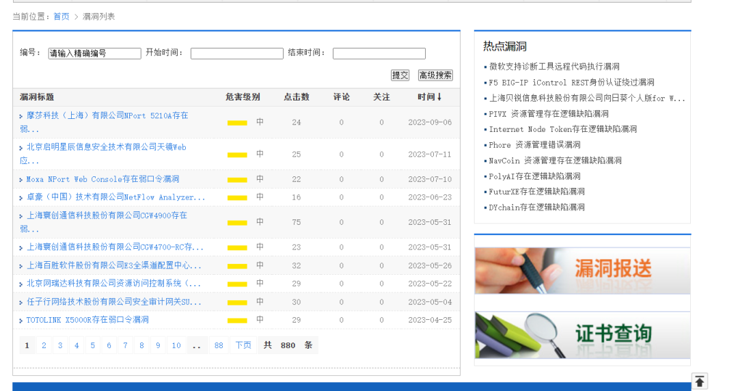Focus the 结束时间 date field
Image resolution: width=738 pixels, height=391 pixels.
pyautogui.click(x=379, y=54)
